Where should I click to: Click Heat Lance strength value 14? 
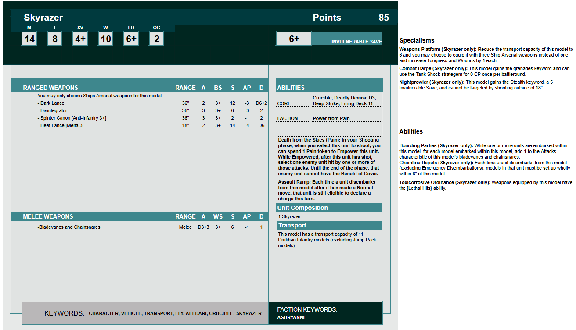pyautogui.click(x=232, y=125)
